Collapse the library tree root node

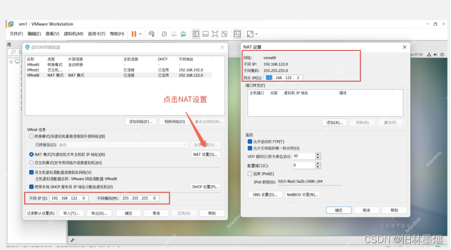coord(11,62)
